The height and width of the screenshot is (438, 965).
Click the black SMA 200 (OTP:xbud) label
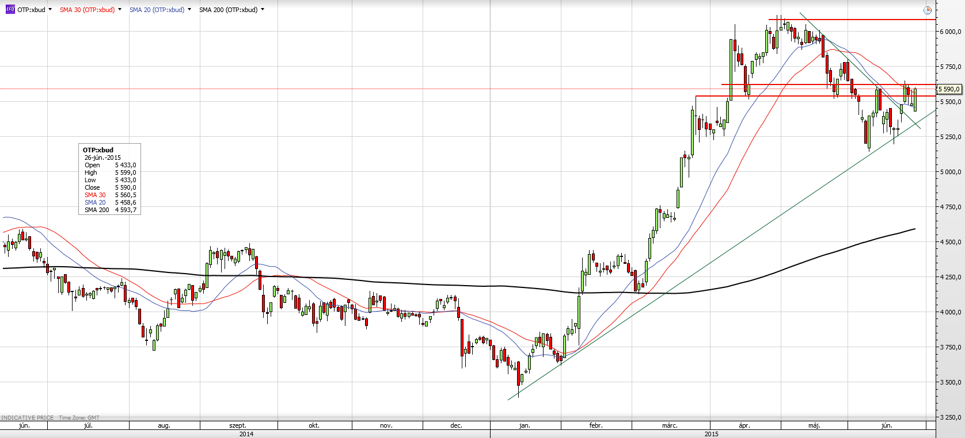click(x=228, y=10)
